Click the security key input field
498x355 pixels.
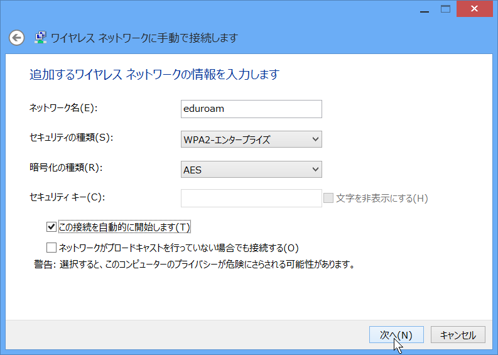coord(251,199)
